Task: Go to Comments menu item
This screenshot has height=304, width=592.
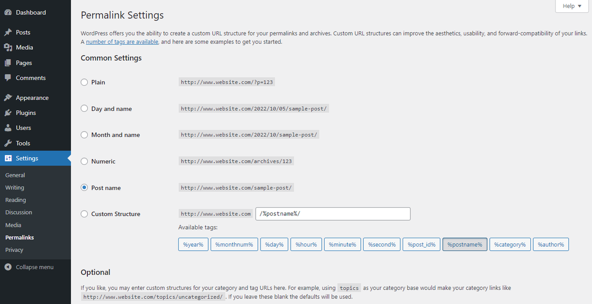Action: (31, 78)
